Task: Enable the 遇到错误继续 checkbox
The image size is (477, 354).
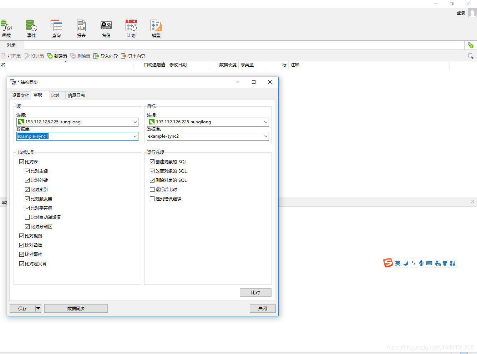Action: pos(152,199)
